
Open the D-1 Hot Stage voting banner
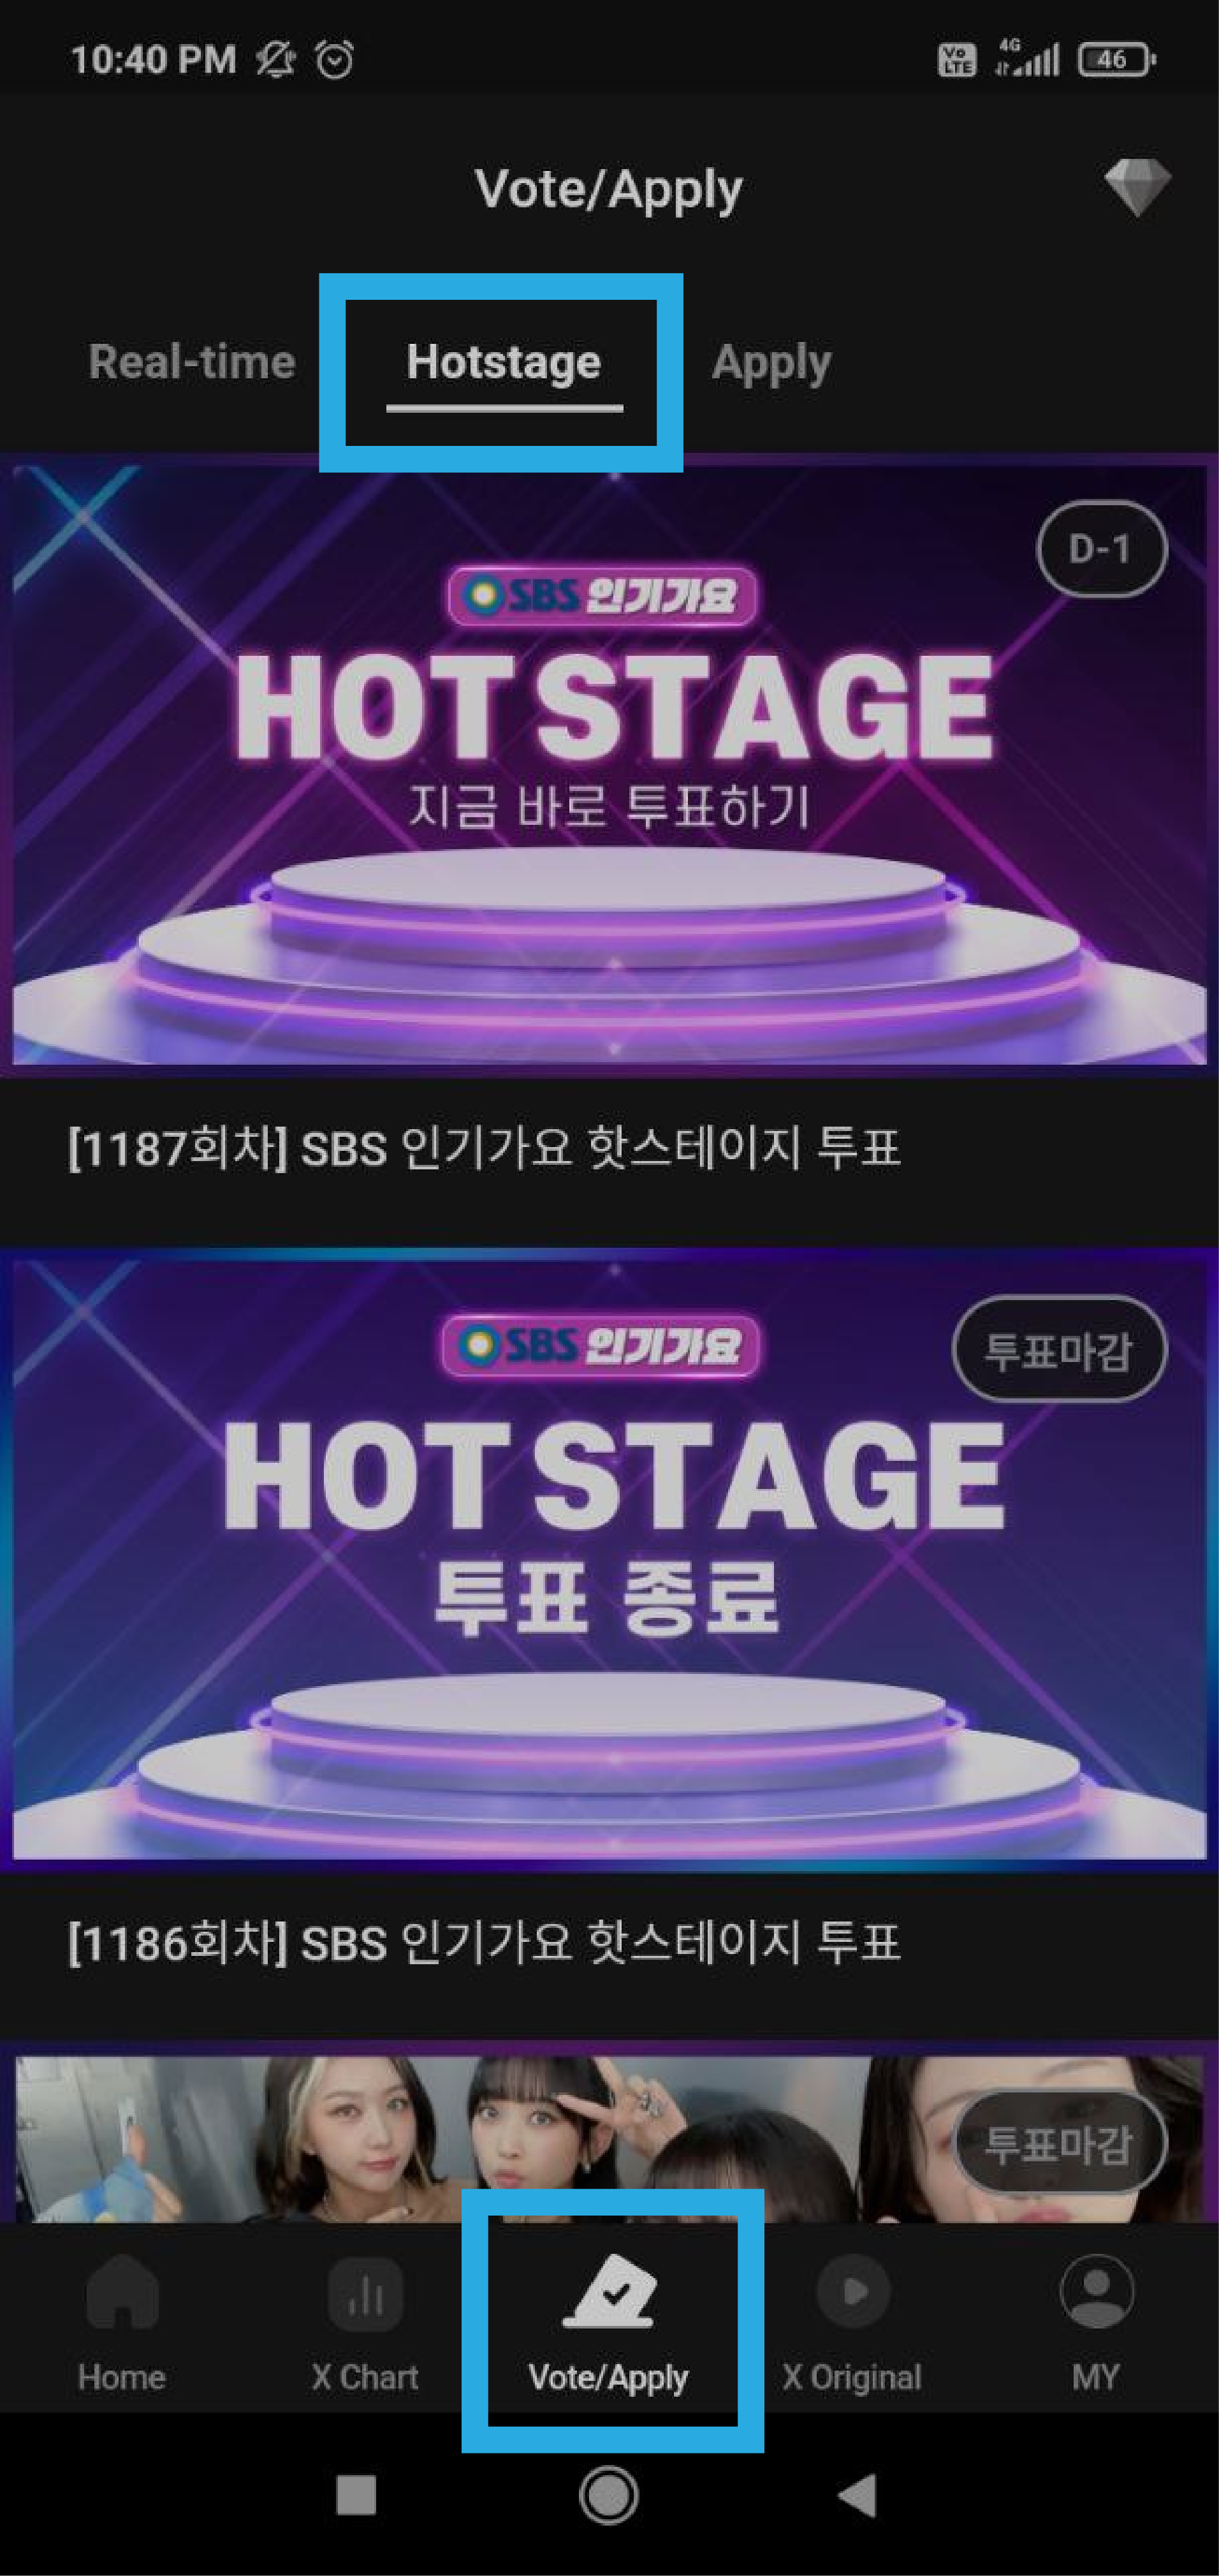coord(609,765)
